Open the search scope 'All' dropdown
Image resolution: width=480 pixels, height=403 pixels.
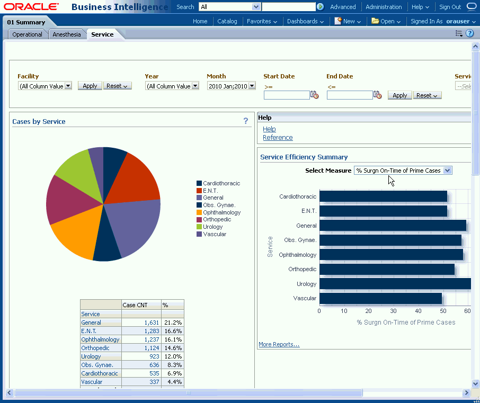[x=256, y=6]
